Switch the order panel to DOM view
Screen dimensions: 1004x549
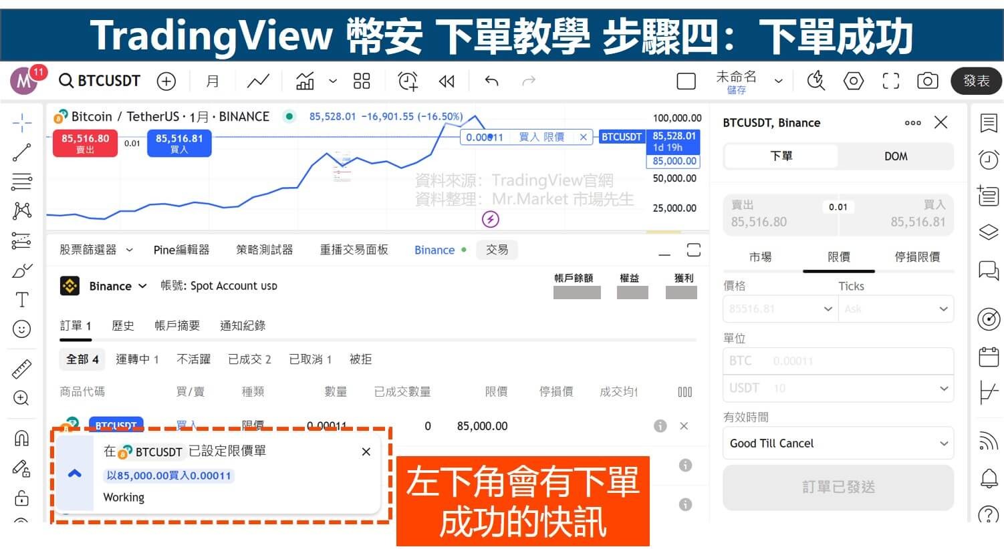pos(896,156)
